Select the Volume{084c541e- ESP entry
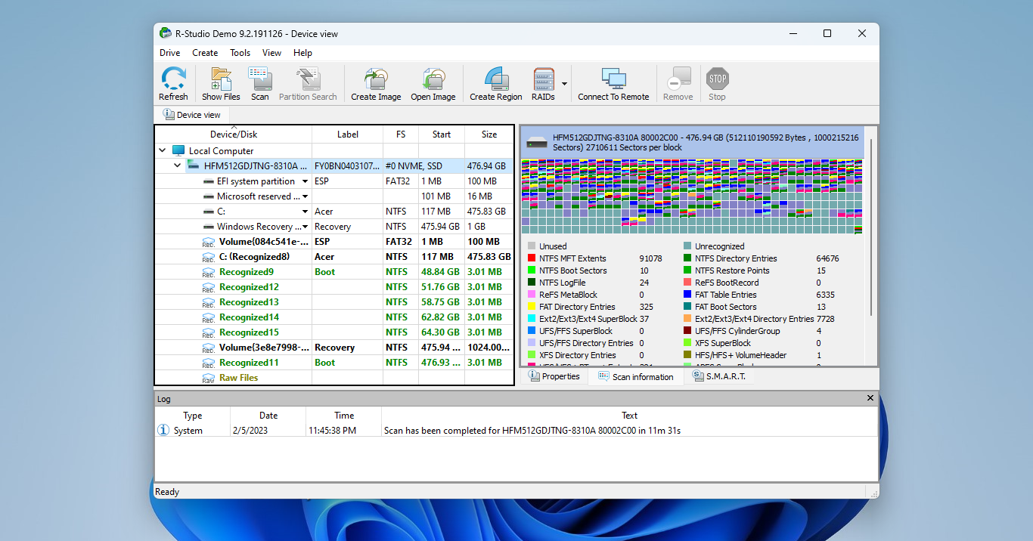This screenshot has height=541, width=1033. click(x=334, y=242)
